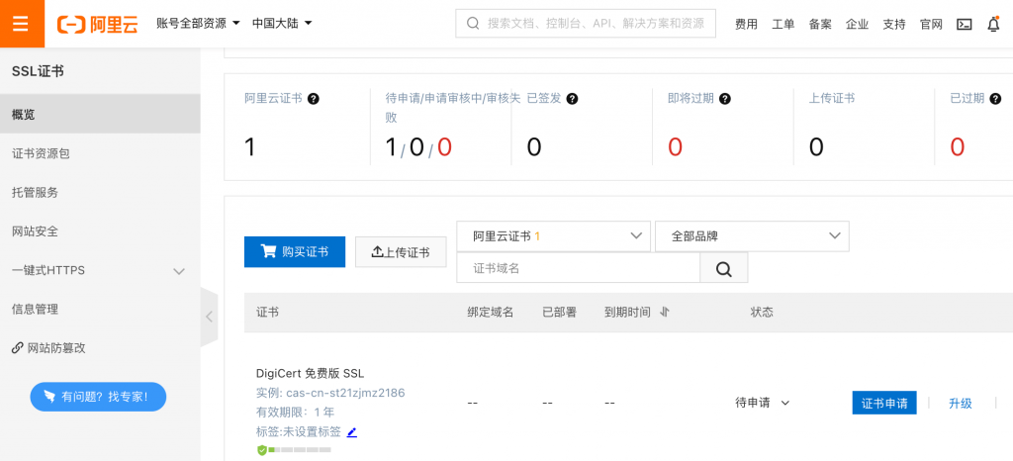Screen dimensions: 1013x461
Task: Click help icon beside 即将过期
Action: [725, 99]
